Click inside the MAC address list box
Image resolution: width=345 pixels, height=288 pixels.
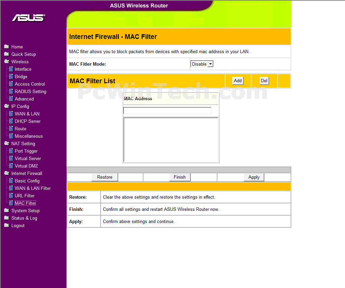pos(171,140)
